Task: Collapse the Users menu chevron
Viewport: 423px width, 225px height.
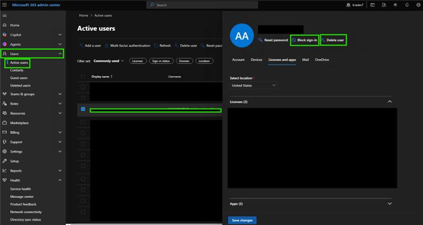Action: [60, 54]
